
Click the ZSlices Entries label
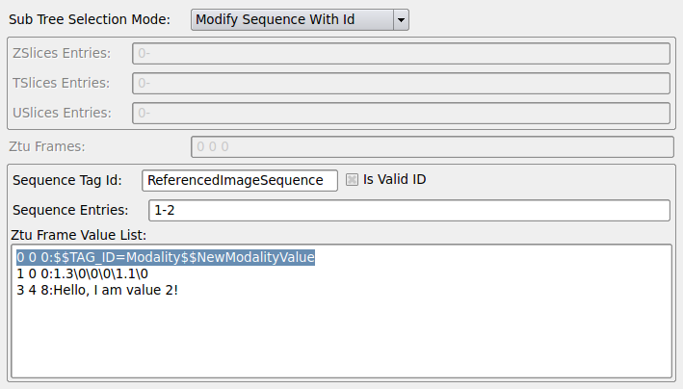click(62, 53)
